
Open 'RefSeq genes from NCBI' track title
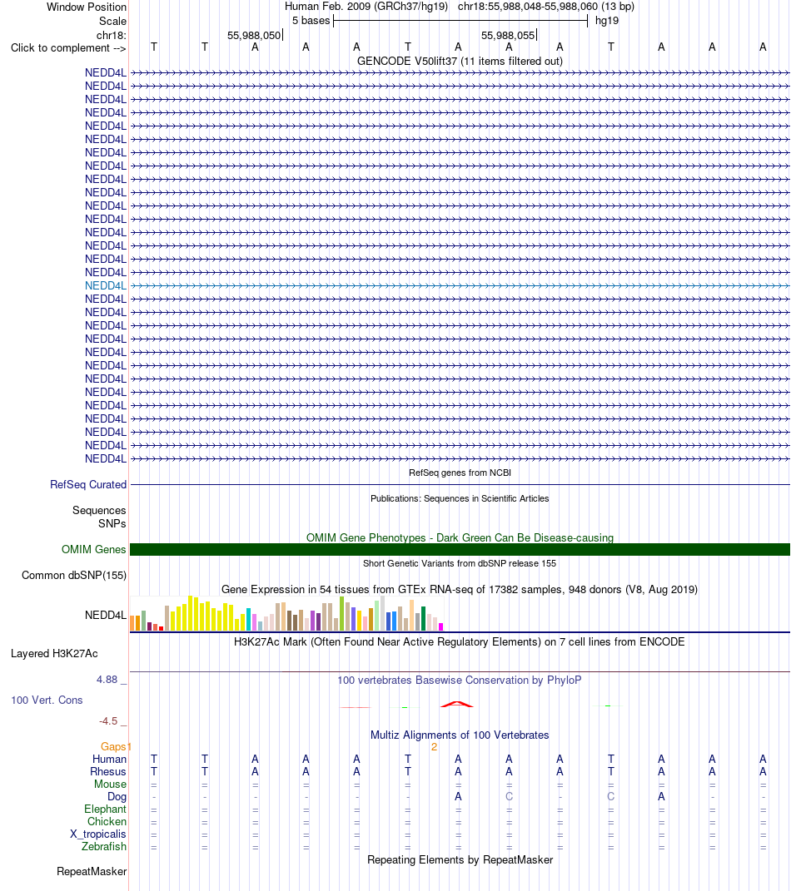460,473
